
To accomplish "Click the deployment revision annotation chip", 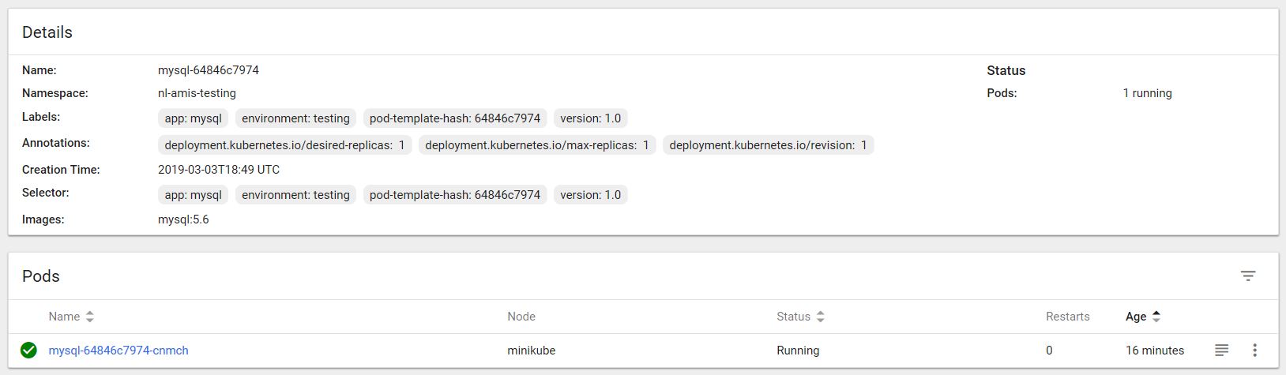I will [x=768, y=145].
